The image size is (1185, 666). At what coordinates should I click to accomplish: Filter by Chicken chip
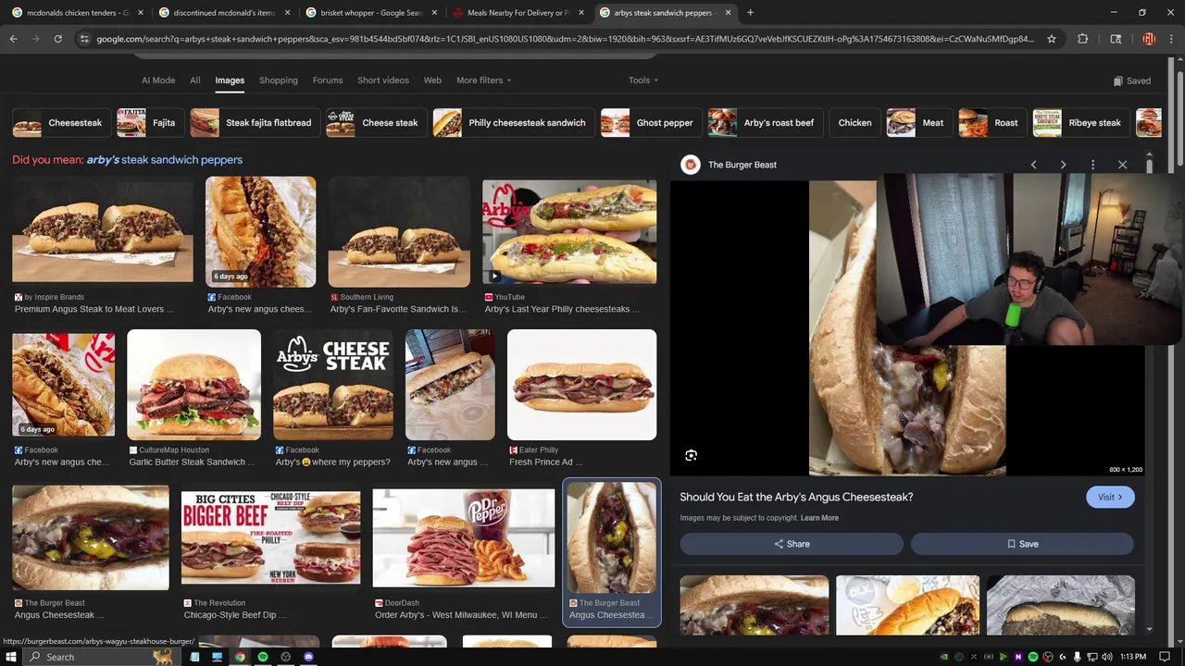point(854,122)
